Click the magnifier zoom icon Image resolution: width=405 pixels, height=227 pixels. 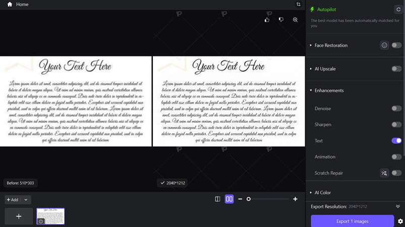[295, 20]
